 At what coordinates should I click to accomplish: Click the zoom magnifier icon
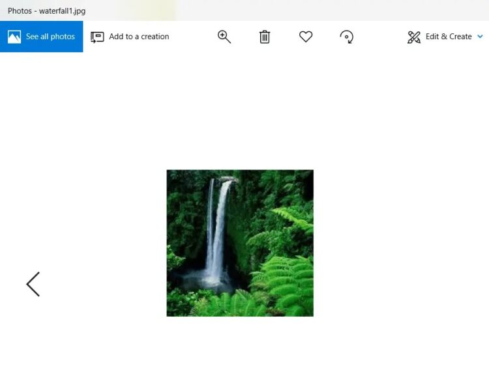(x=224, y=36)
